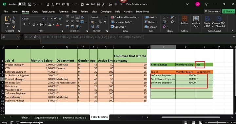
Task: Click the Name Box showing J6
Action: click(10, 37)
